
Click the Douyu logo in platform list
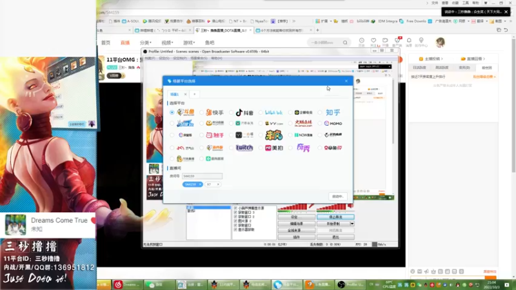[x=185, y=112]
